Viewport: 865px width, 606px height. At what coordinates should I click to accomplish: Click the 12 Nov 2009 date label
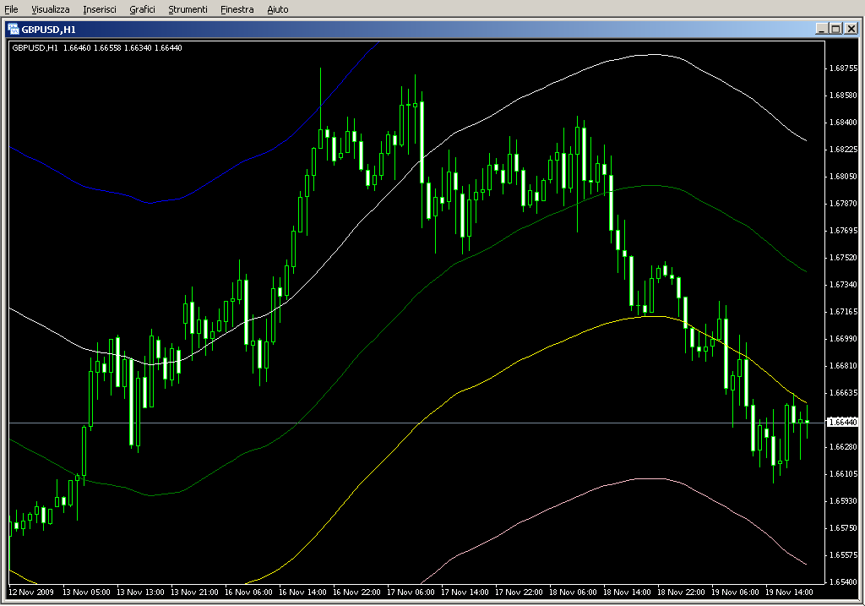31,592
